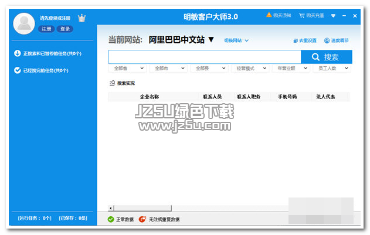The width and height of the screenshot is (370, 235).
Task: Expand the 阿里巴巴中文站 site triangle
Action: 211,39
